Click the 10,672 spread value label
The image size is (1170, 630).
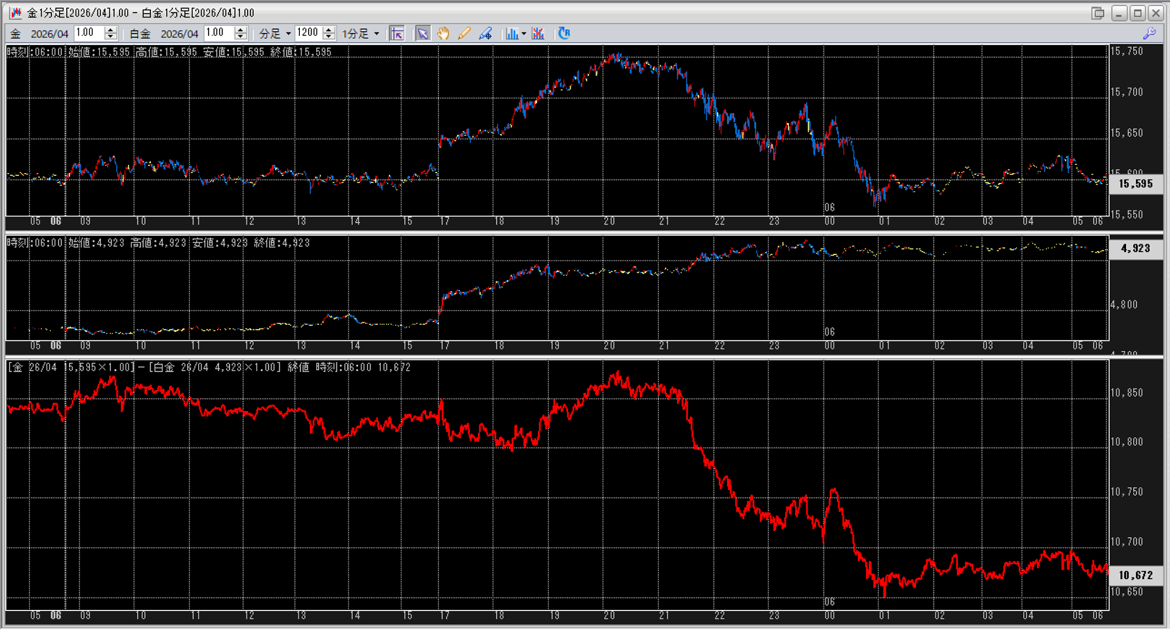point(1135,575)
